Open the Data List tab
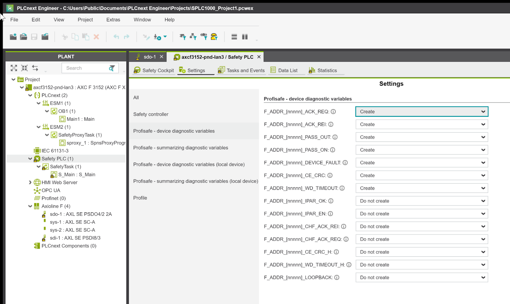 pos(284,70)
